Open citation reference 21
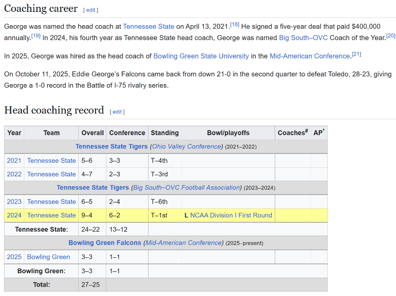Screen dimensions: 396x296 (356, 54)
